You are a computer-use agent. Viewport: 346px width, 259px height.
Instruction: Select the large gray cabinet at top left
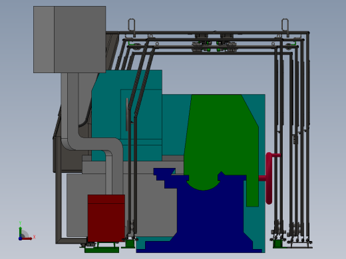pos(70,39)
